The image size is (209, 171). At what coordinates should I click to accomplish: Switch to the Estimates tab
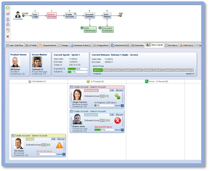137,45
